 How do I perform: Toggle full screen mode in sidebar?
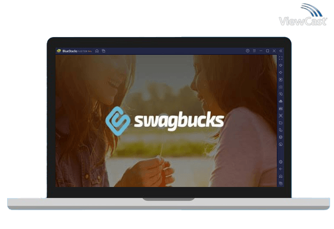[281, 58]
